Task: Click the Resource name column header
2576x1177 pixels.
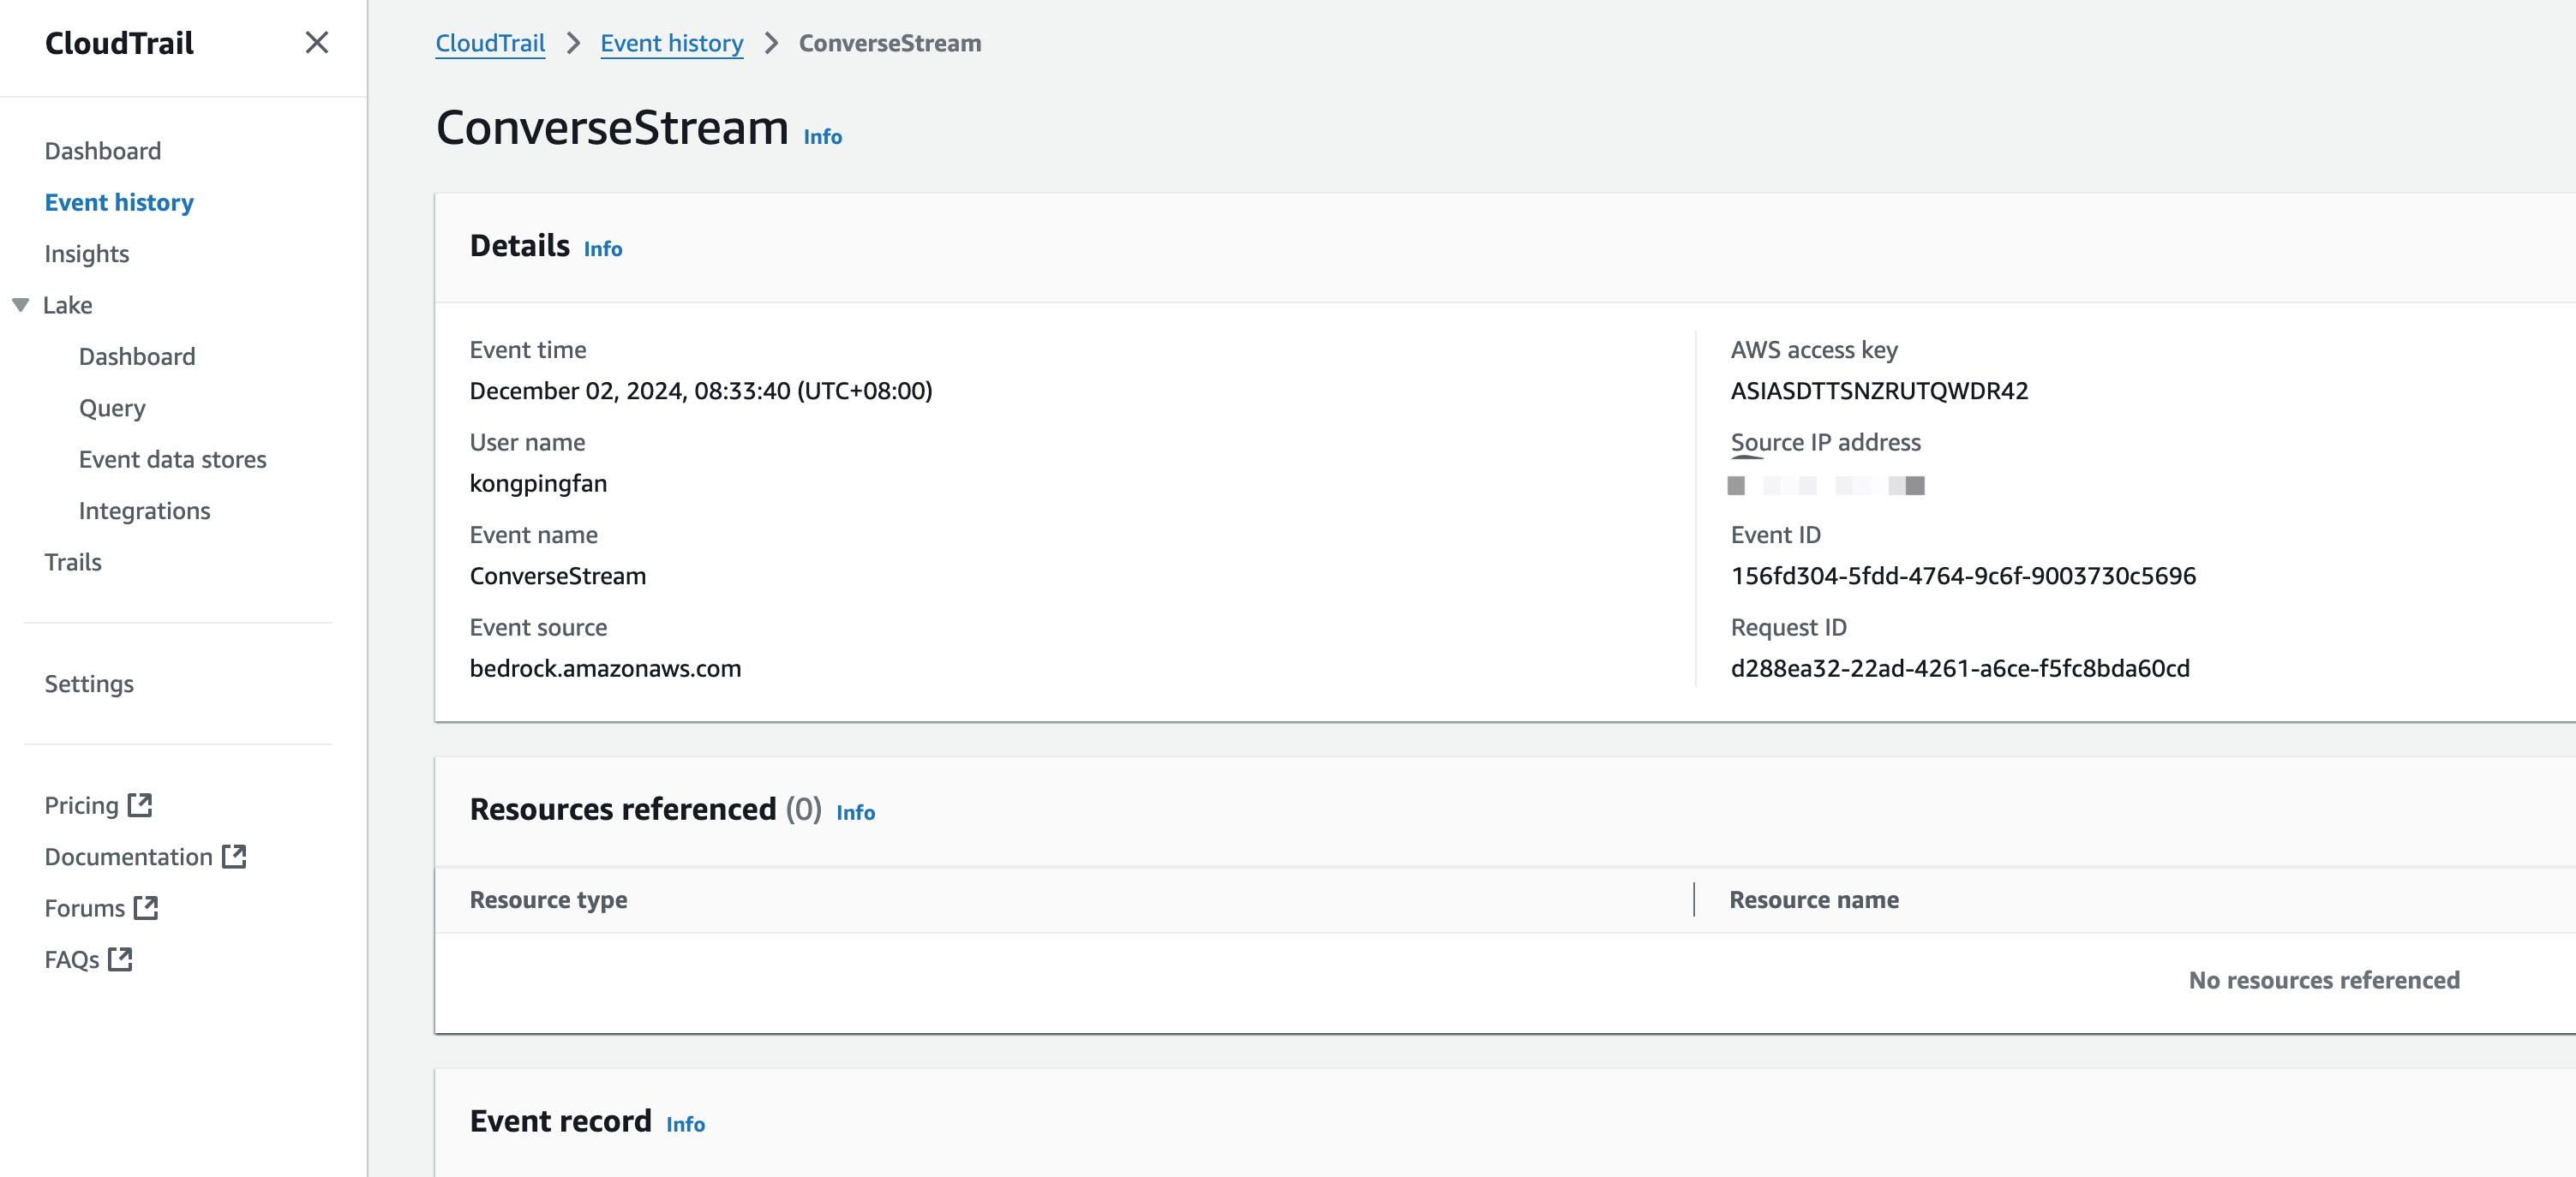Action: (x=1813, y=900)
